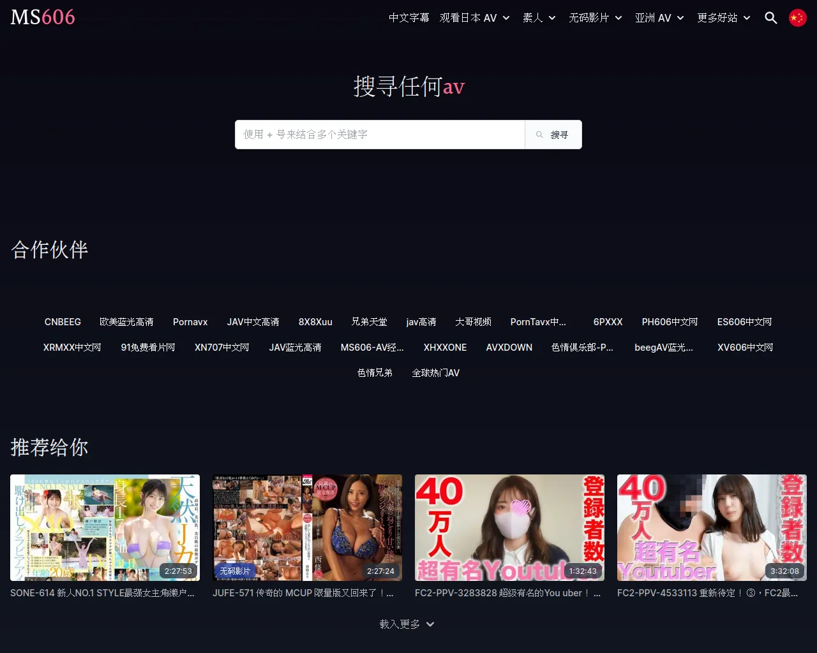Expand more videos with 载入更多
The height and width of the screenshot is (653, 817).
pos(407,624)
